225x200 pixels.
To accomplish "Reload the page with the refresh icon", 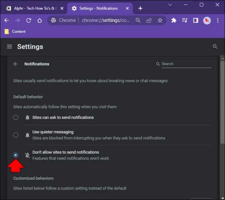I will pos(28,20).
